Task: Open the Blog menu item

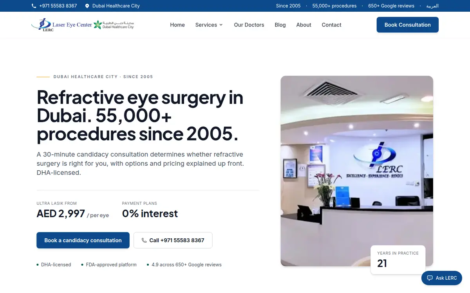Action: (x=280, y=25)
